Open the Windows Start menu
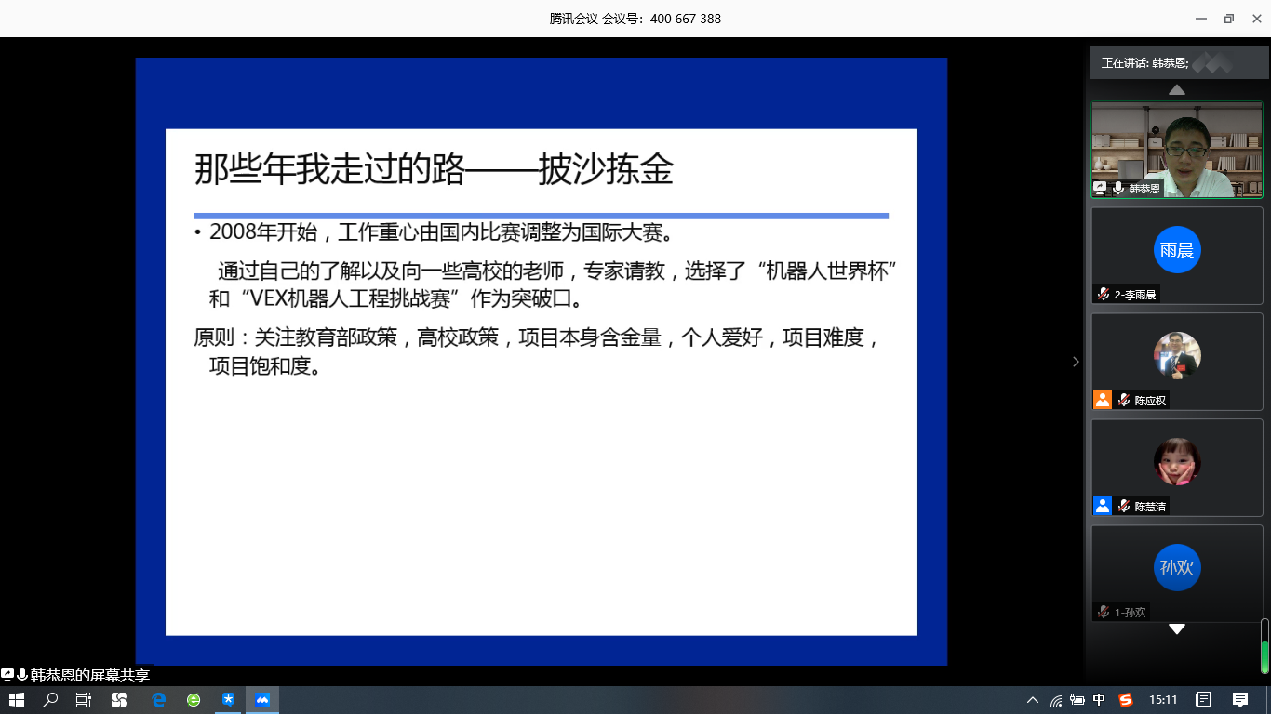 (16, 700)
